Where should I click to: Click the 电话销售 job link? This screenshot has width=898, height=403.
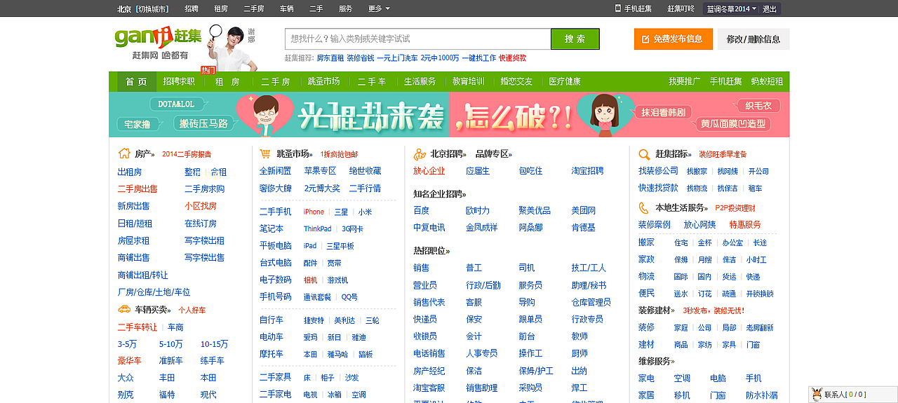point(429,353)
